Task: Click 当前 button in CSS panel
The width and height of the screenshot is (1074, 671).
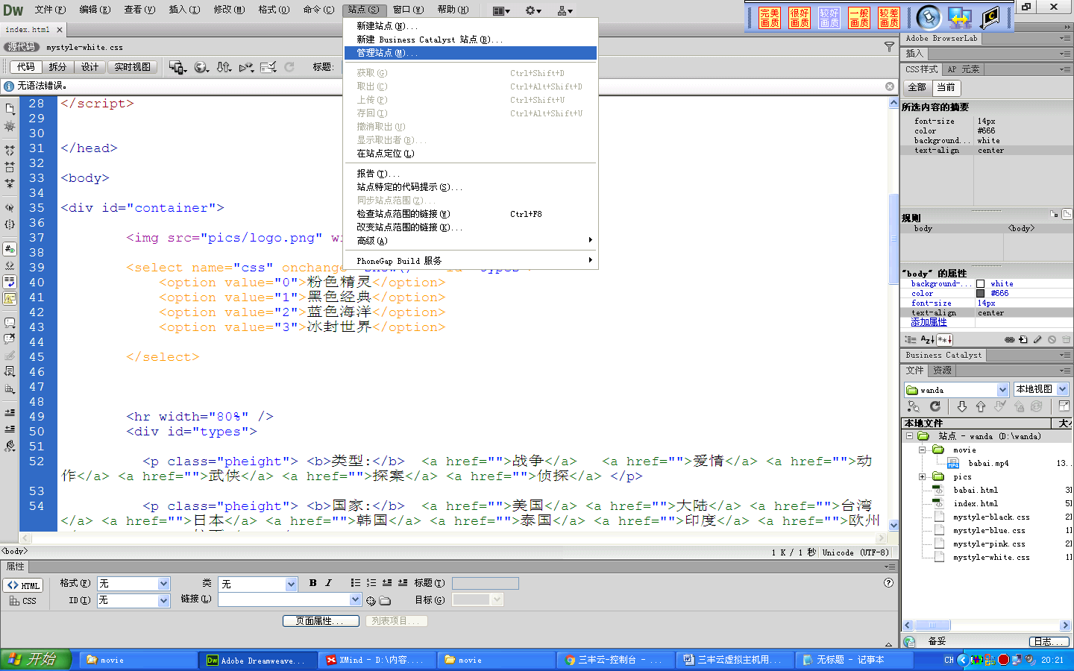Action: (x=946, y=87)
